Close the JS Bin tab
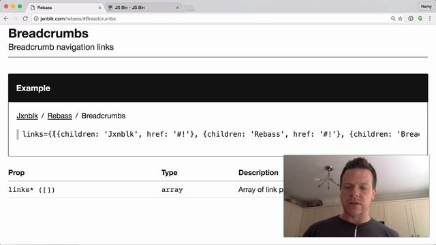This screenshot has width=436, height=245. [177, 7]
